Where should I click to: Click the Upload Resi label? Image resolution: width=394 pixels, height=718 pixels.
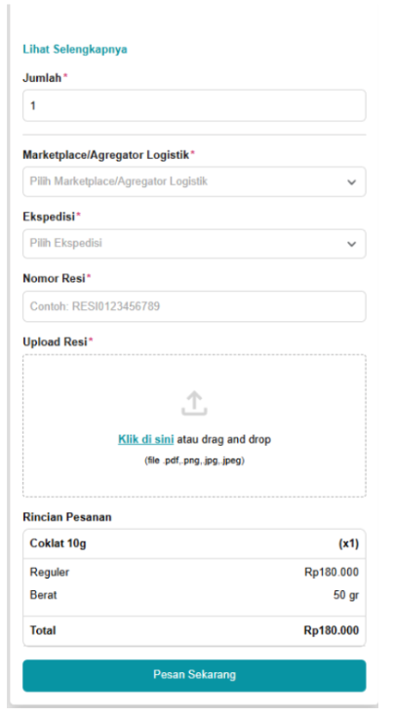(x=55, y=342)
